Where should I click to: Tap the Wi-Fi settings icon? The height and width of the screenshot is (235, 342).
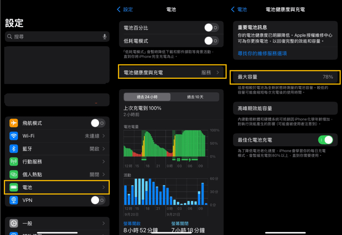tap(14, 136)
